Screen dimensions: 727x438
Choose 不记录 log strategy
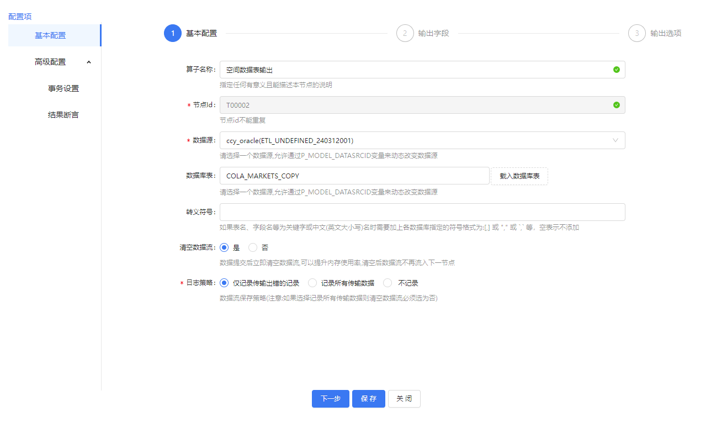pos(388,283)
